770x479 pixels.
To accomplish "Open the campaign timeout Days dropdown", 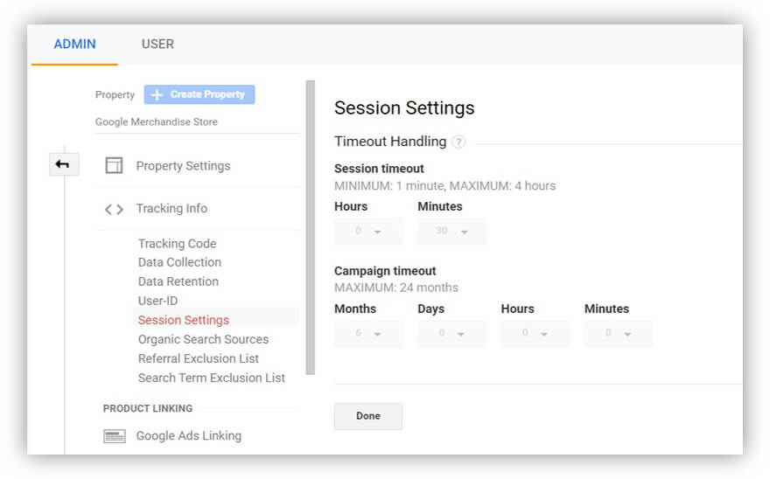I will click(451, 334).
